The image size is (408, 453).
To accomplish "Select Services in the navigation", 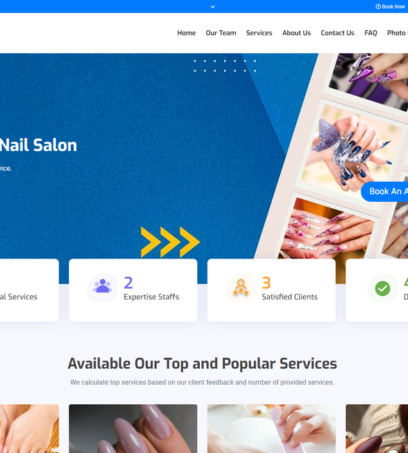I will (x=259, y=33).
